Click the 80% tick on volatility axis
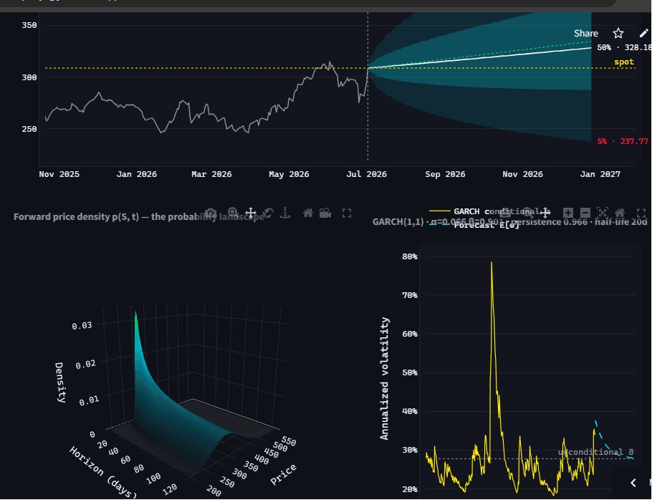 [x=410, y=256]
